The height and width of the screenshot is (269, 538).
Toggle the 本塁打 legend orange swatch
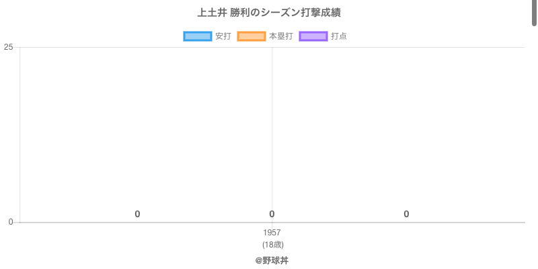tap(252, 36)
